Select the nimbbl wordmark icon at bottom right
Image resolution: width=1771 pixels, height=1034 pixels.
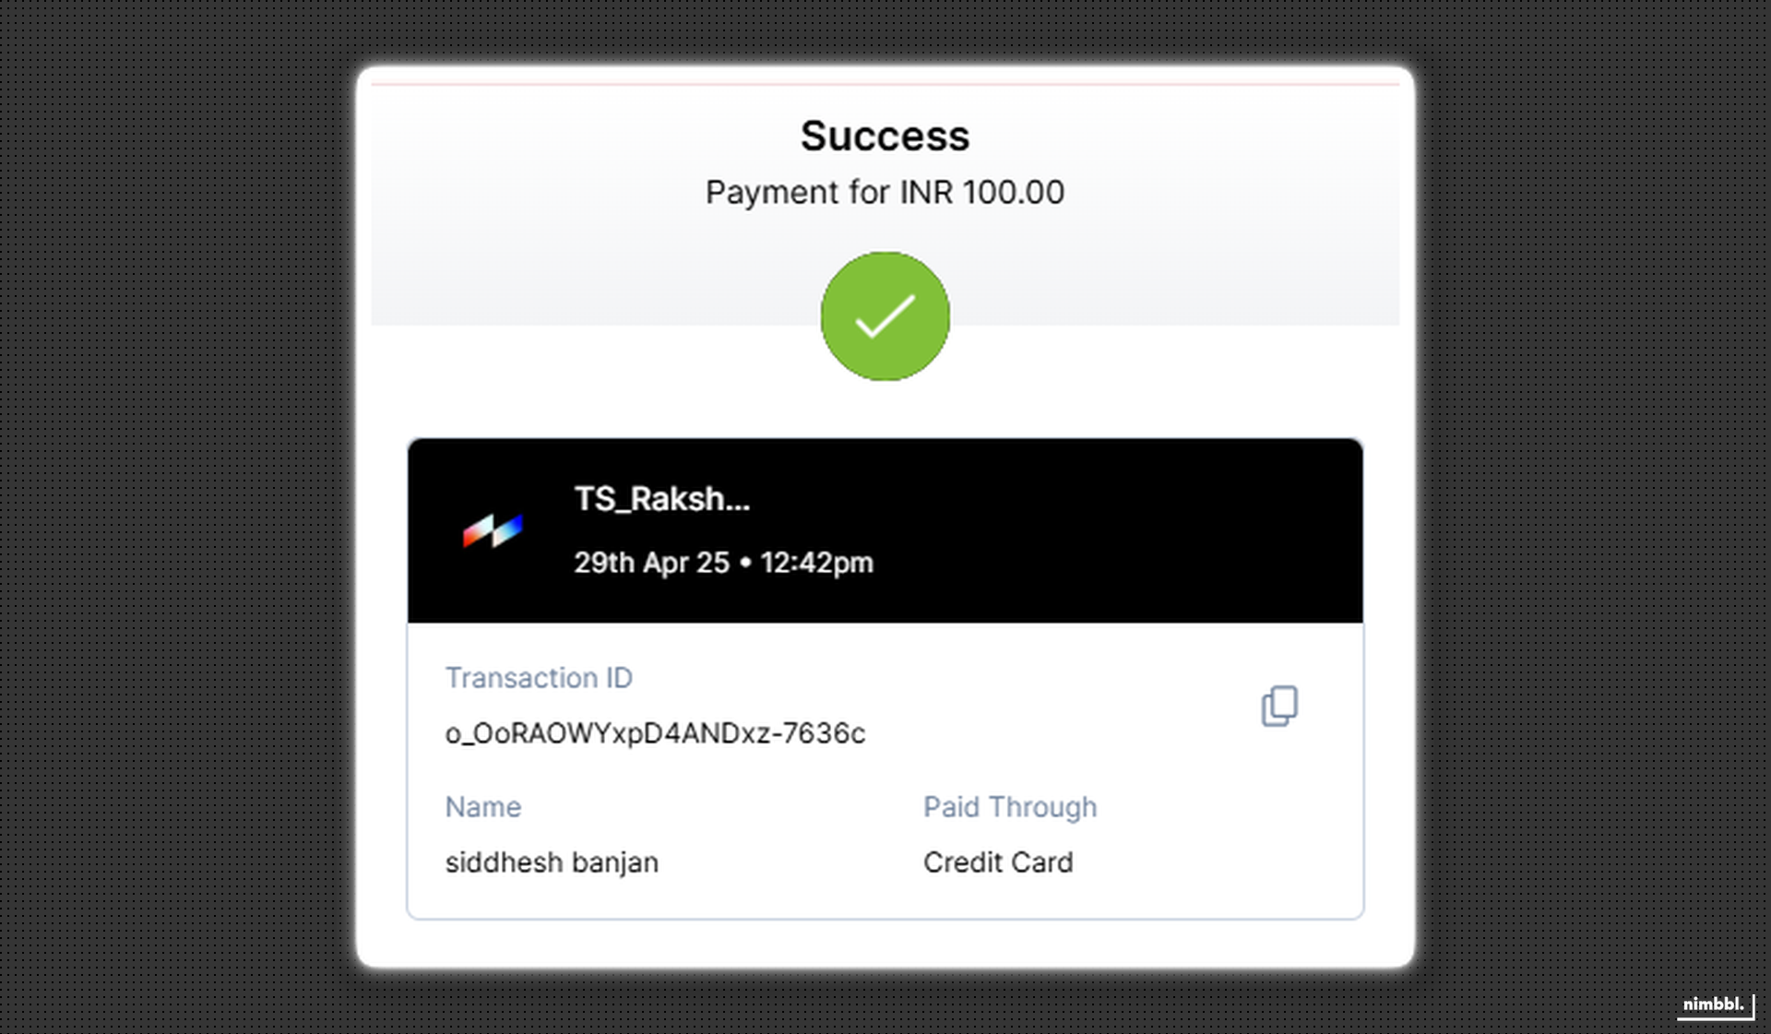pos(1712,1006)
